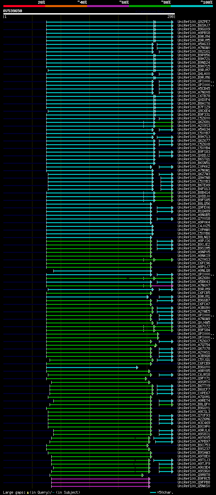Click hit label UniRef100_A9NKI9

click(194, 256)
